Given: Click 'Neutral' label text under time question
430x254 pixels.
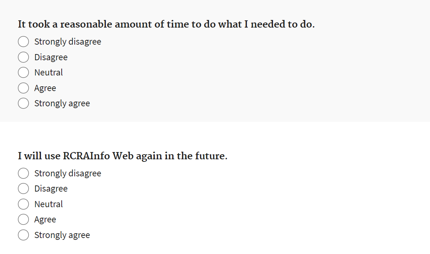Looking at the screenshot, I should [x=49, y=73].
